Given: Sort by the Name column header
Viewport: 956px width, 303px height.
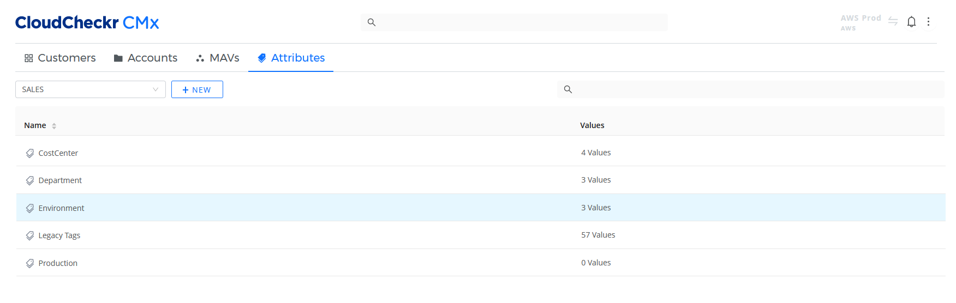Looking at the screenshot, I should pos(35,125).
